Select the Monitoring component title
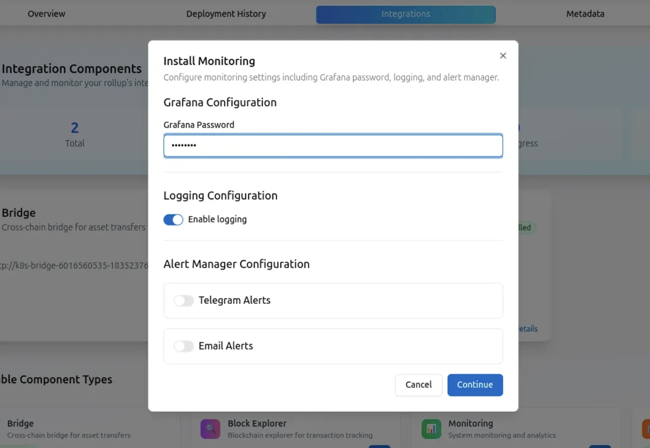Screen dimensions: 650x448 [471, 423]
